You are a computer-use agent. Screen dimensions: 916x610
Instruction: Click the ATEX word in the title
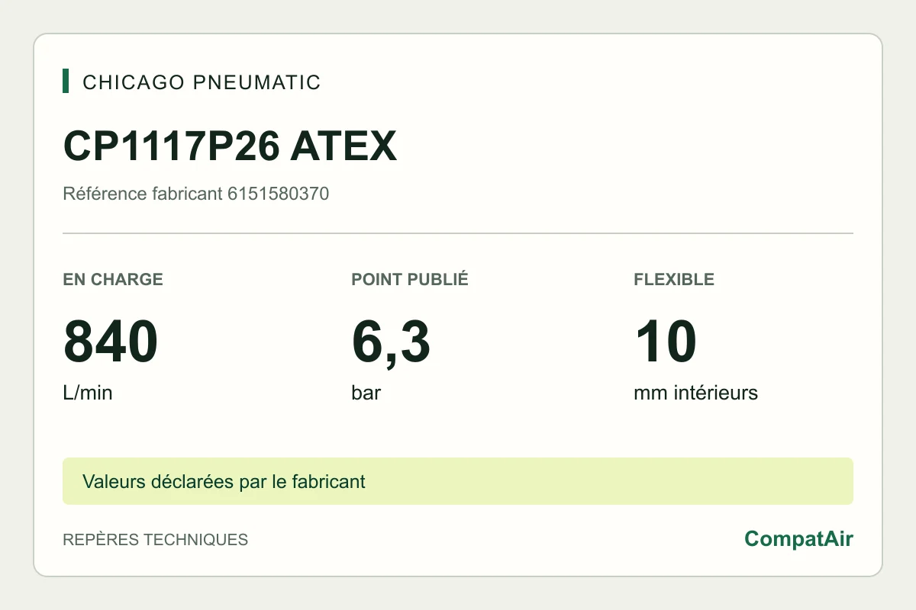pos(343,146)
